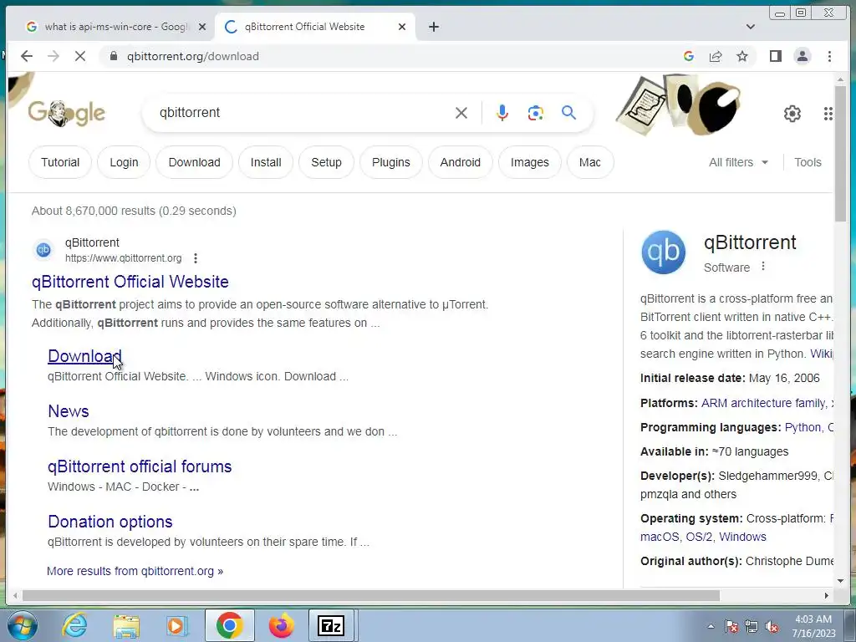Follow the macOS operating system link

coord(660,537)
